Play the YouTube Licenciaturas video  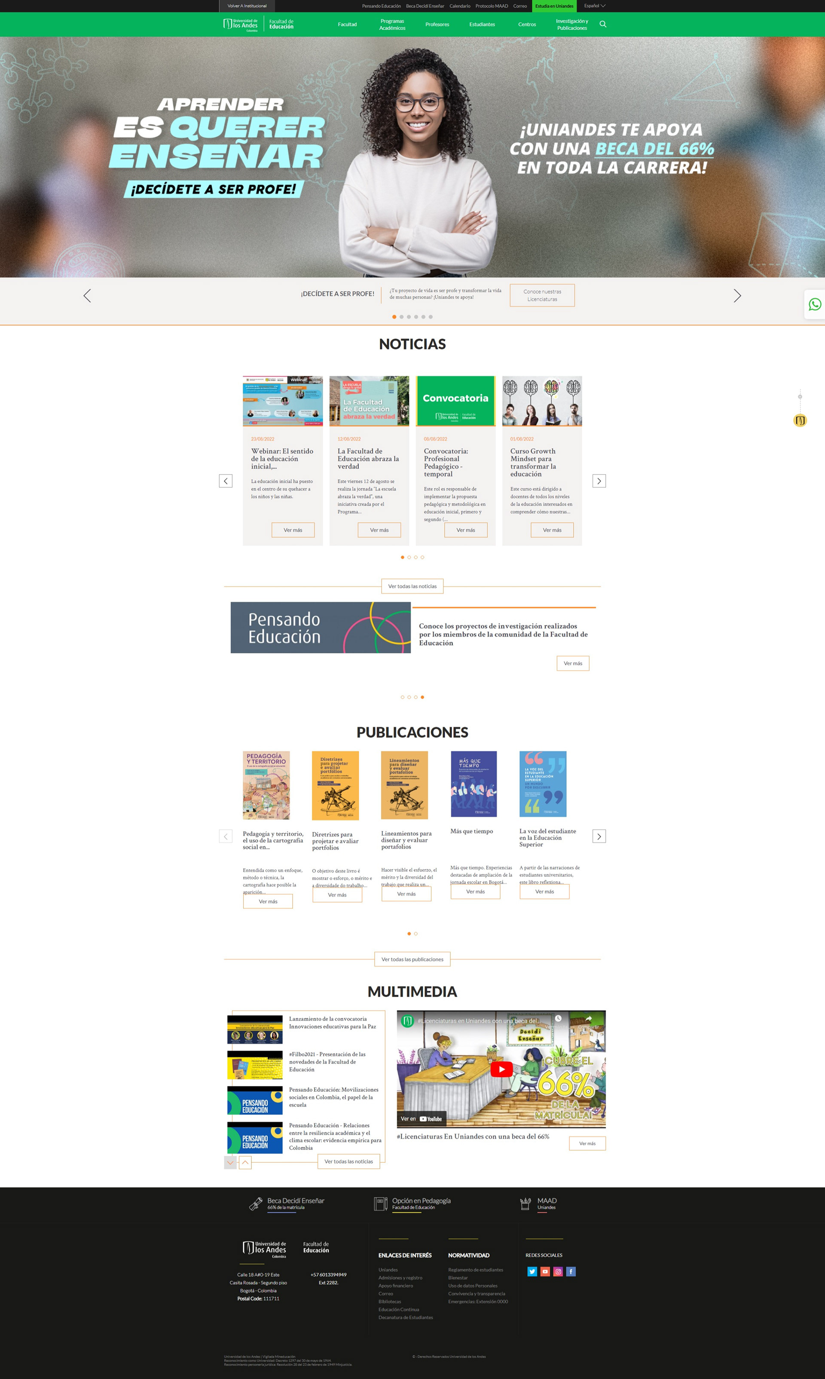point(501,1069)
